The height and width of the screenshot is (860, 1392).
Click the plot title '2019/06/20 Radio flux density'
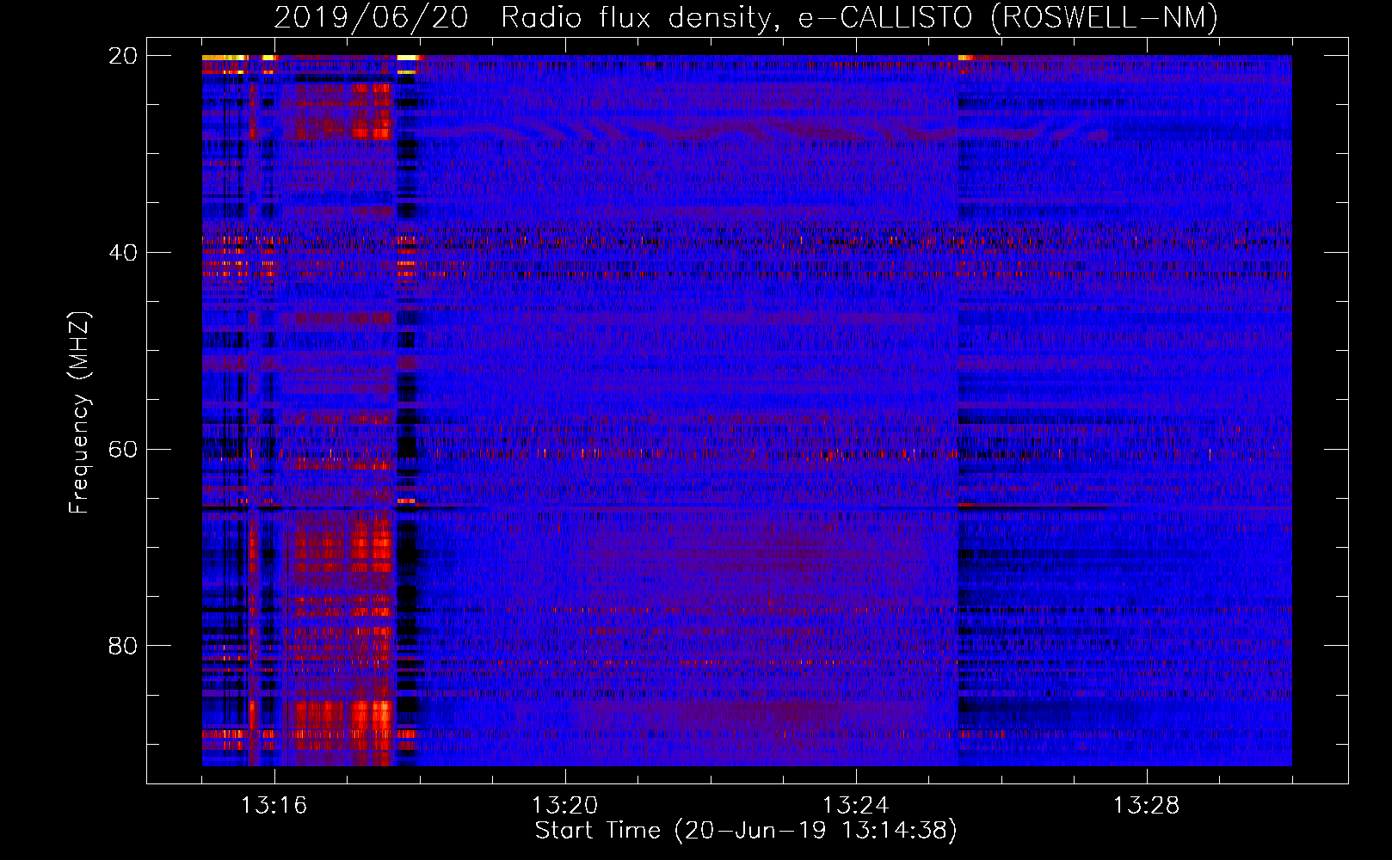click(x=746, y=17)
